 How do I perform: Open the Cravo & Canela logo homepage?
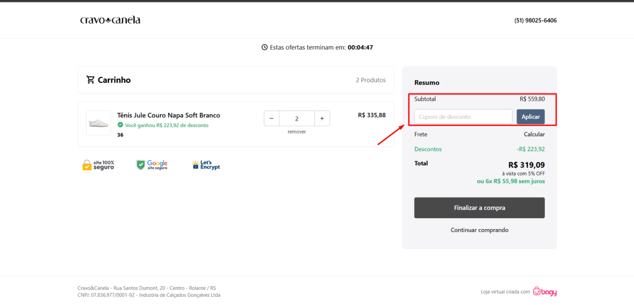[110, 20]
